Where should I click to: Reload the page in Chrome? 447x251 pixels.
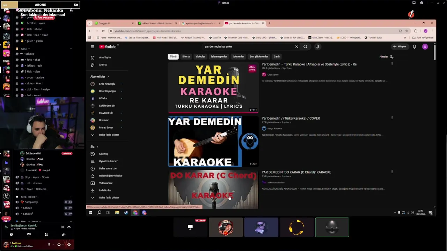(x=103, y=31)
